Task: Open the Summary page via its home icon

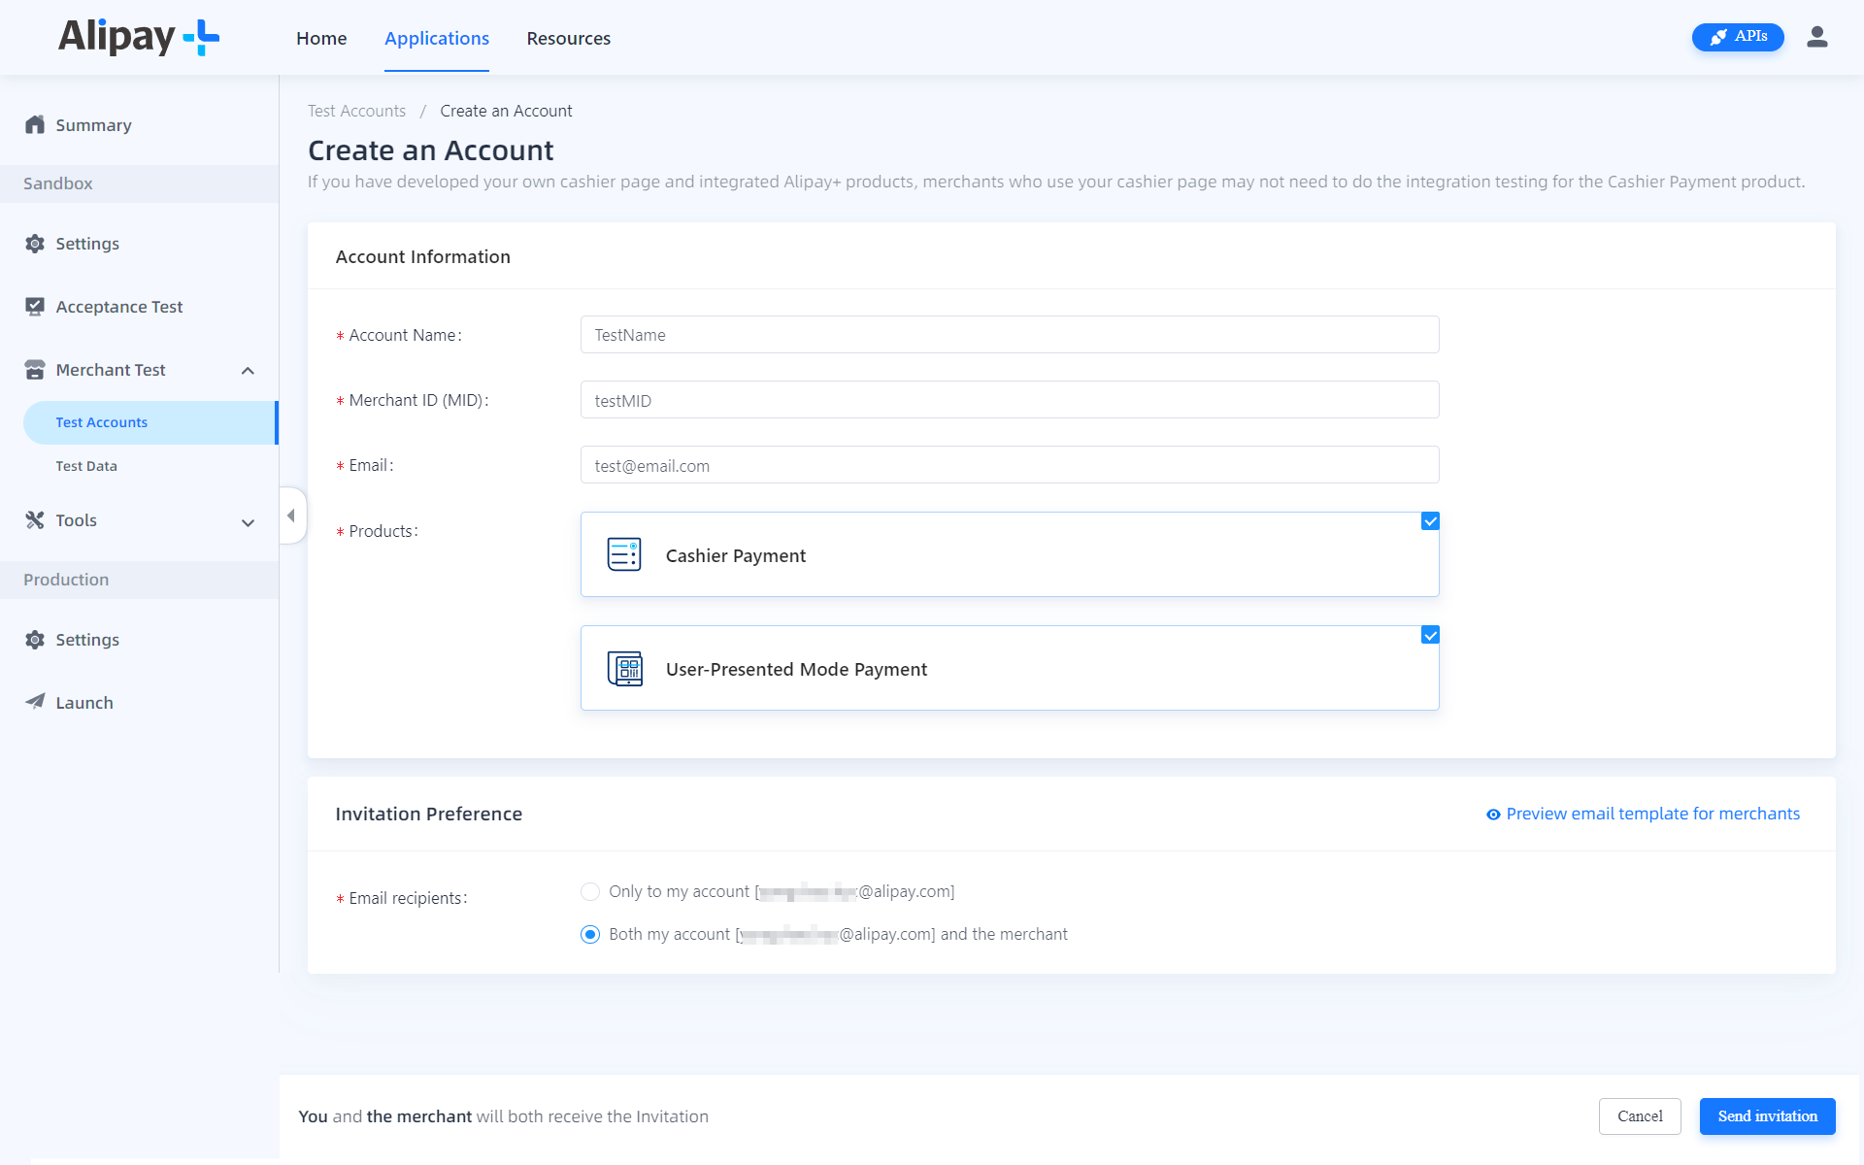Action: pos(35,124)
